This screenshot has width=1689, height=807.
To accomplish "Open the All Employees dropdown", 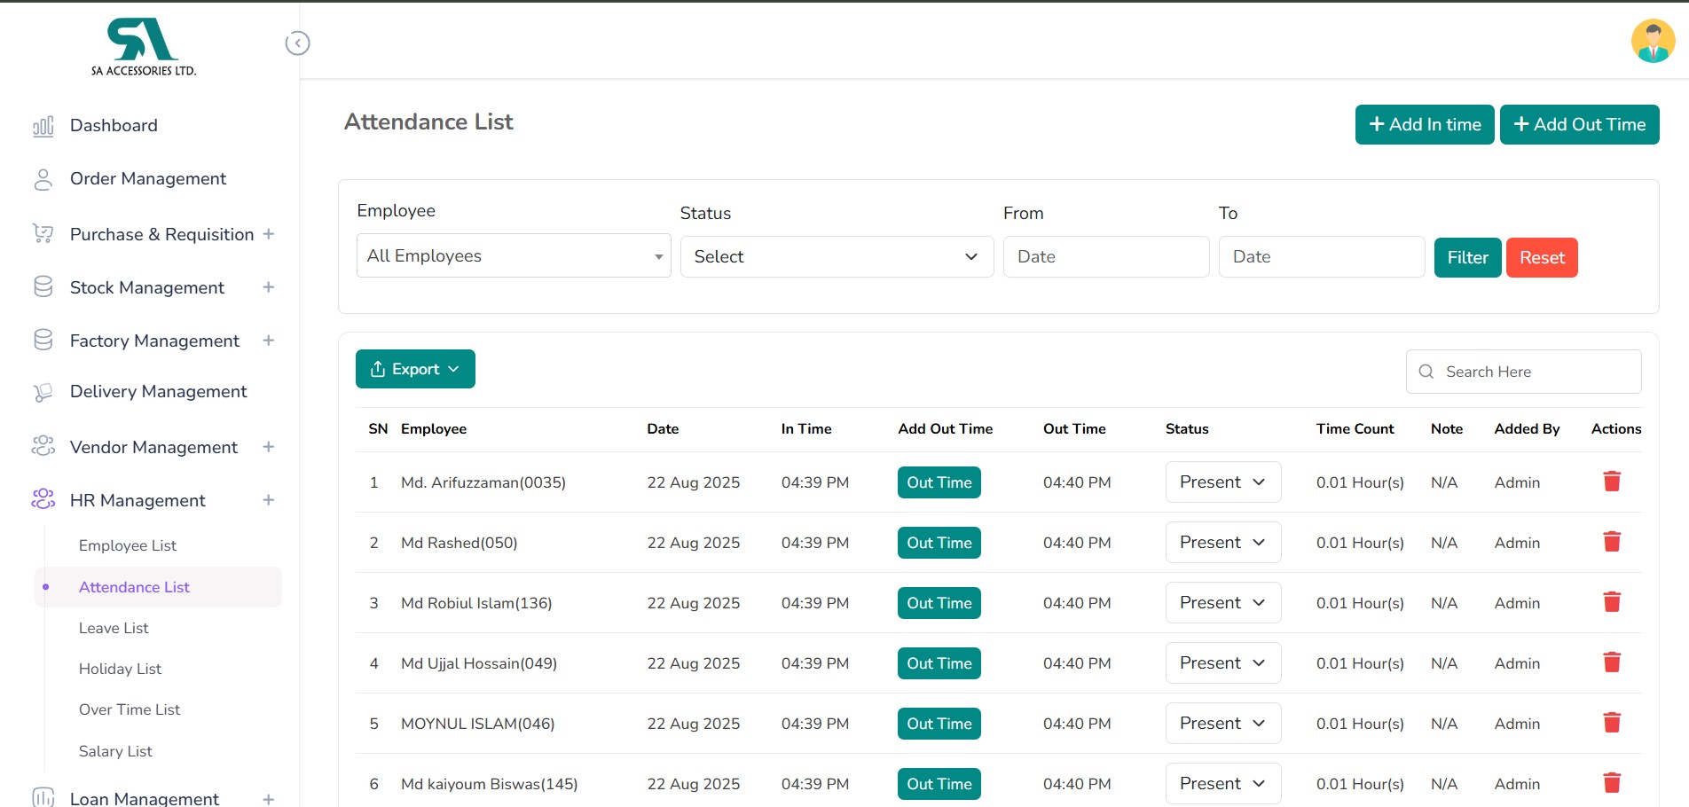I will 513,256.
